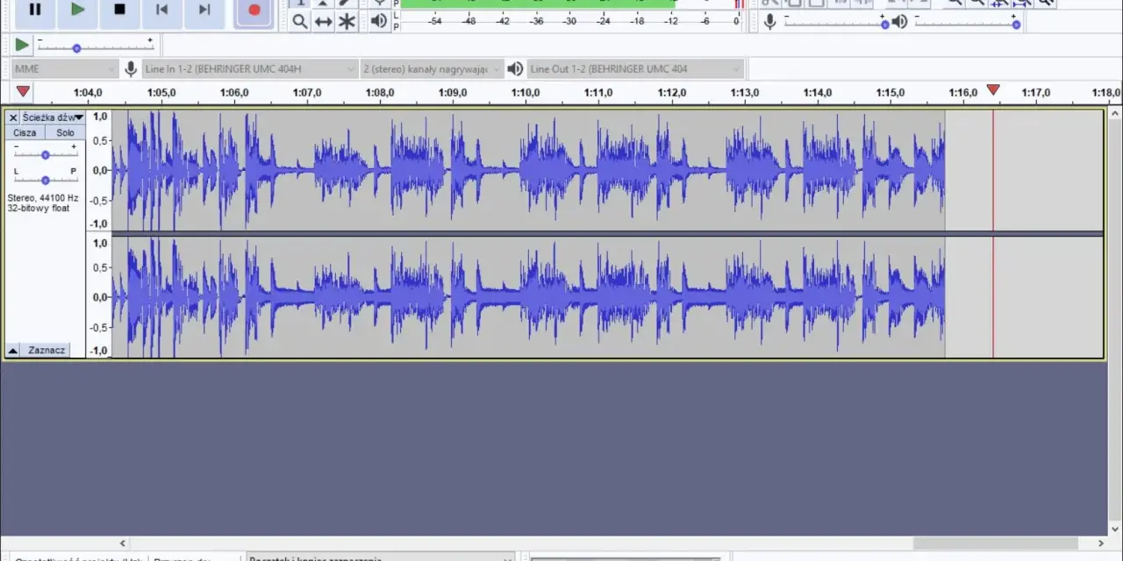
Task: Adjust the playback volume slider
Action: click(x=968, y=22)
